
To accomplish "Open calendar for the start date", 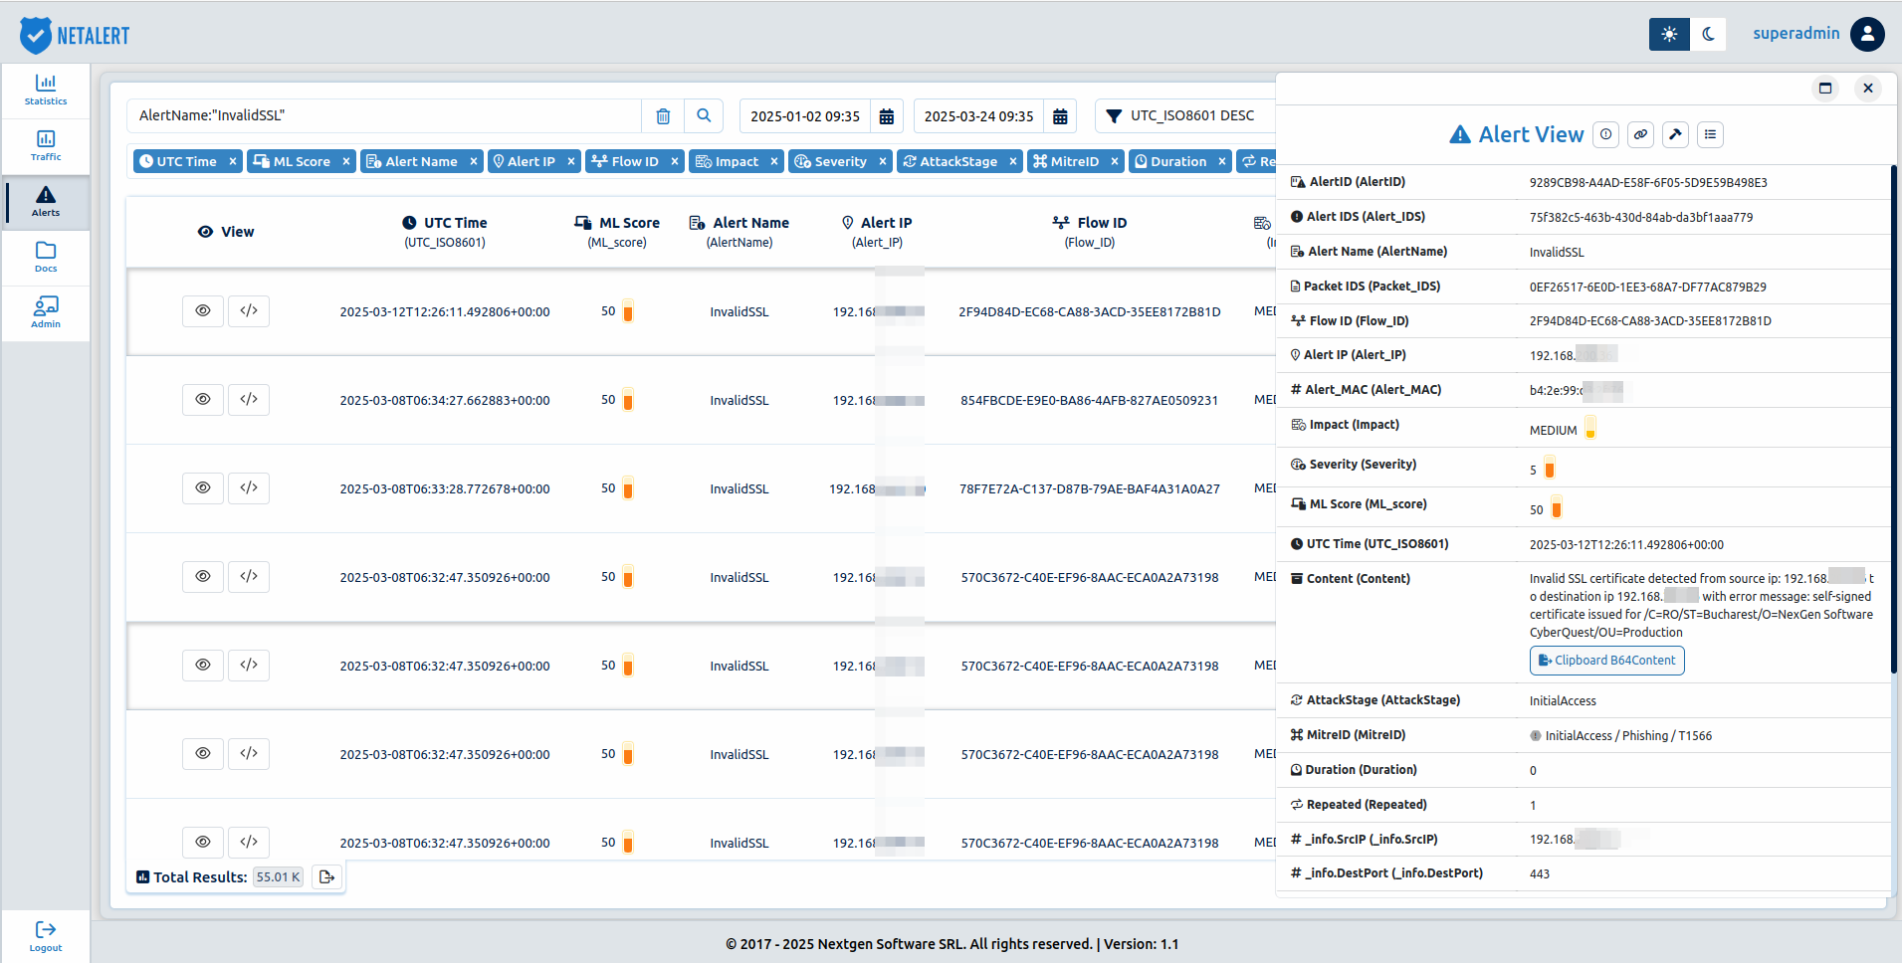I will click(x=887, y=116).
